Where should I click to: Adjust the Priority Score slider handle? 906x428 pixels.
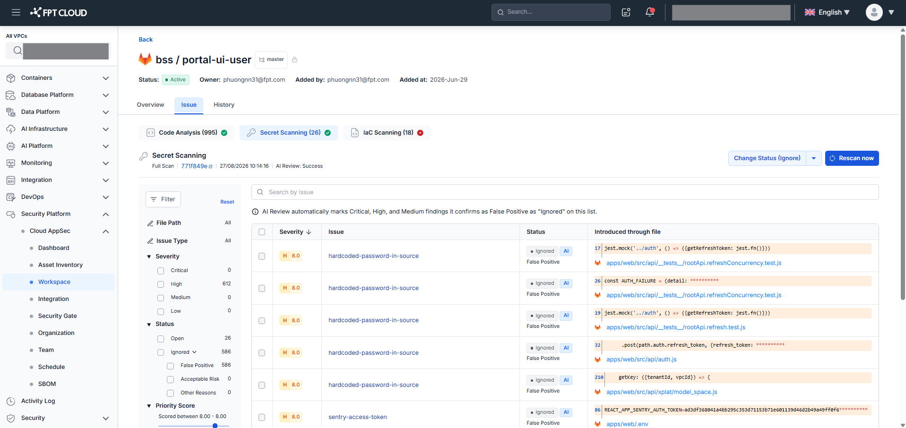pos(215,426)
